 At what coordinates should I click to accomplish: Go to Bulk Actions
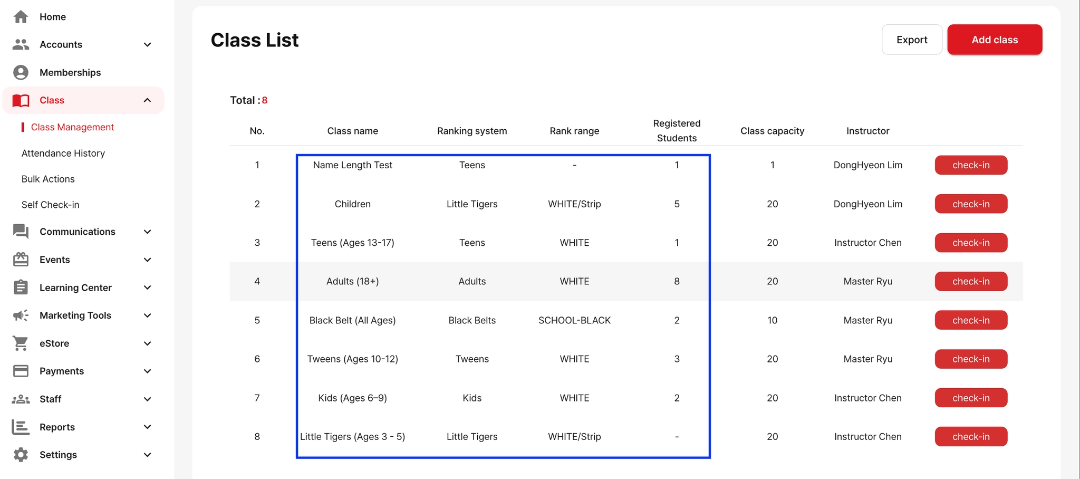point(48,179)
